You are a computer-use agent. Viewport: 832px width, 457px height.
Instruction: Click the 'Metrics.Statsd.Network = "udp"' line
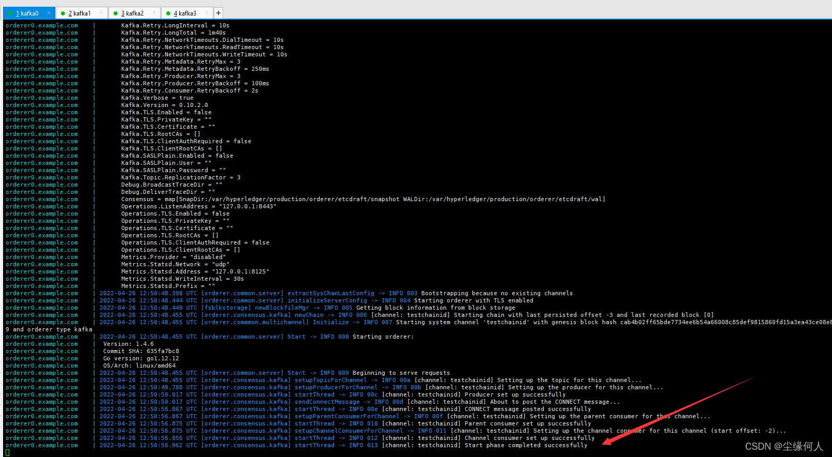coord(176,264)
